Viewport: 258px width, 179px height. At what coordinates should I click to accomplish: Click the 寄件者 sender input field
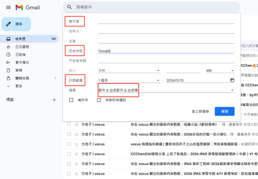pyautogui.click(x=166, y=21)
